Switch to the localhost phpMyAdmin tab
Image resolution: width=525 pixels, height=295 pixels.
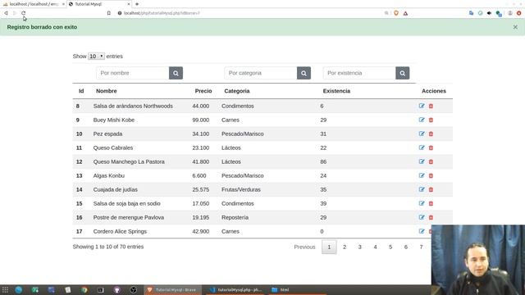coord(33,4)
